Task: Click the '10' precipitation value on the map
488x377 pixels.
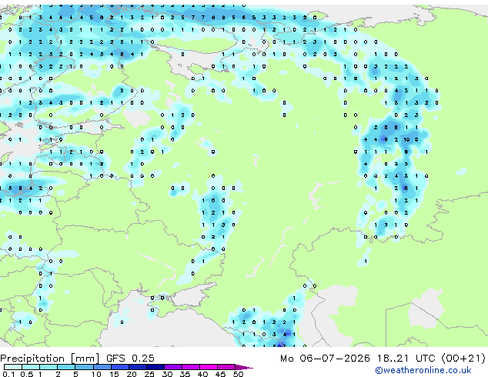Action: (406, 140)
